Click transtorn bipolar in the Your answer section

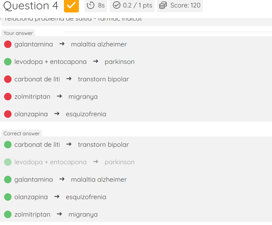point(103,79)
